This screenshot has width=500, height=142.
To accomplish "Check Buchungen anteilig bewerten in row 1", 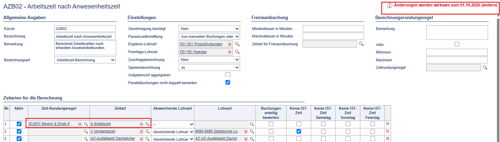I will (x=271, y=124).
